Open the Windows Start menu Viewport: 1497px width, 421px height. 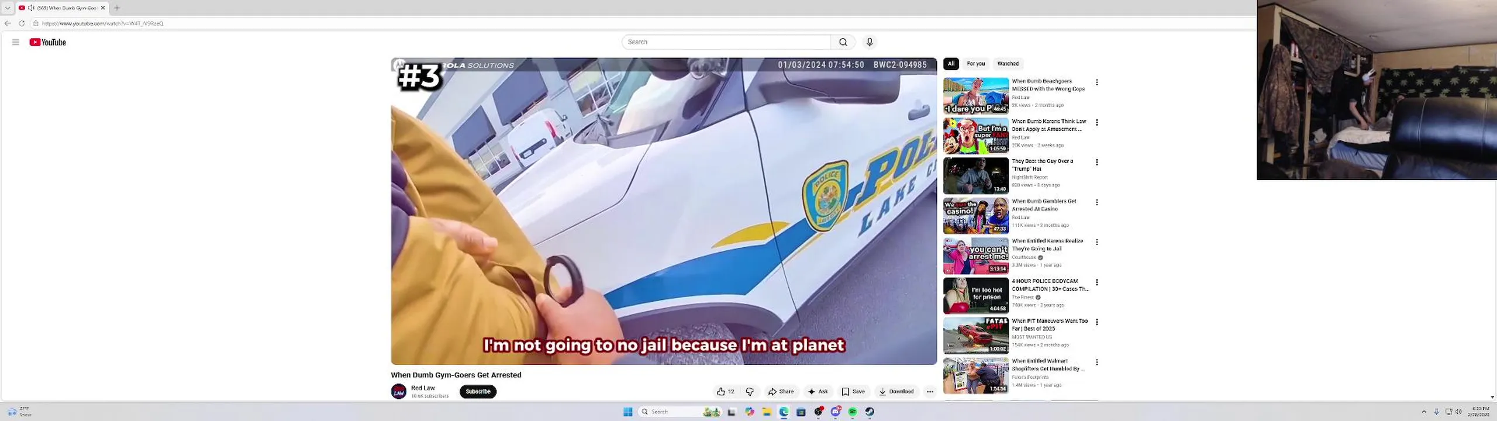[x=628, y=412]
